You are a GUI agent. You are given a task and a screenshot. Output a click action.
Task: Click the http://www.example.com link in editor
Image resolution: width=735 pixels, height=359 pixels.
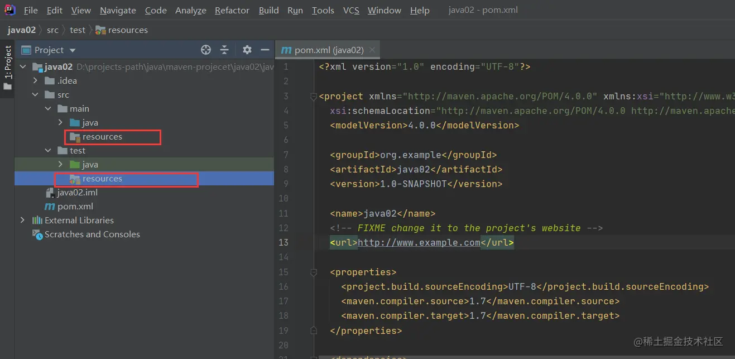[419, 243]
